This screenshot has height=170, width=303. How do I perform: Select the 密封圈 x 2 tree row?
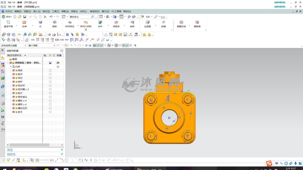click(x=23, y=89)
